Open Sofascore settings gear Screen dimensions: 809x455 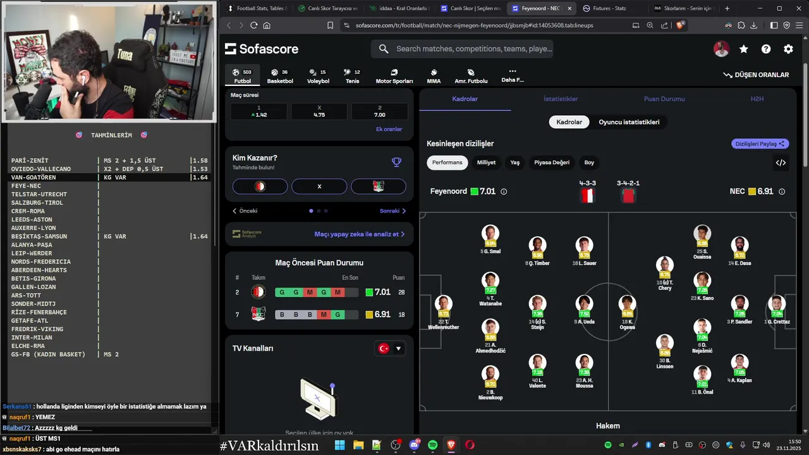pos(788,49)
